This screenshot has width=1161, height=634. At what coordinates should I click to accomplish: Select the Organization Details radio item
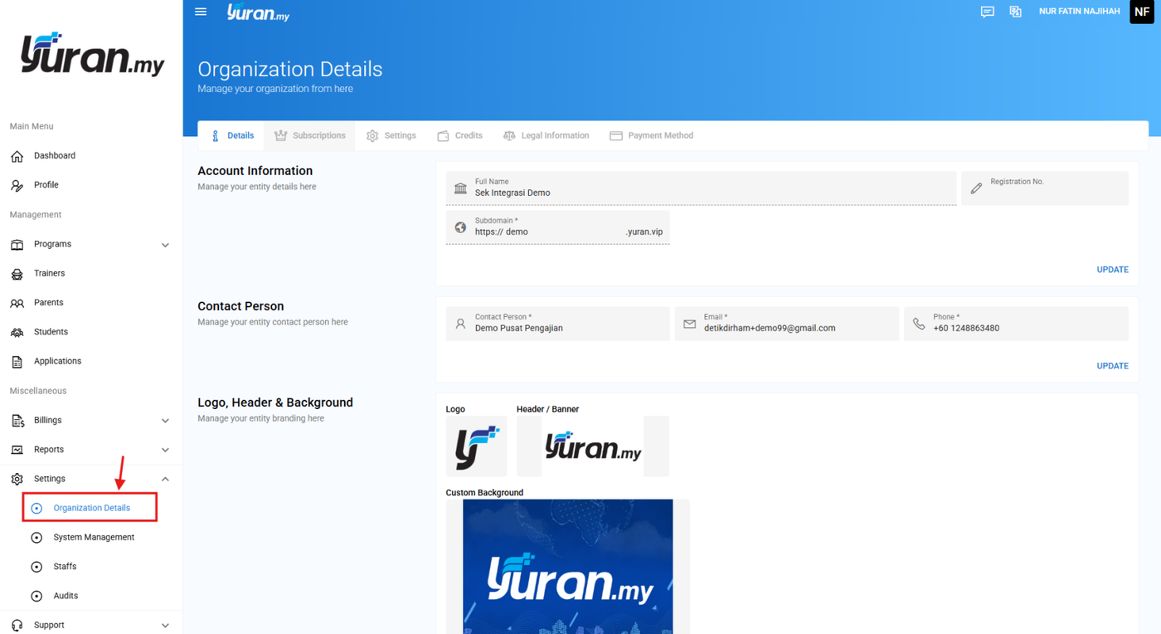click(x=90, y=508)
